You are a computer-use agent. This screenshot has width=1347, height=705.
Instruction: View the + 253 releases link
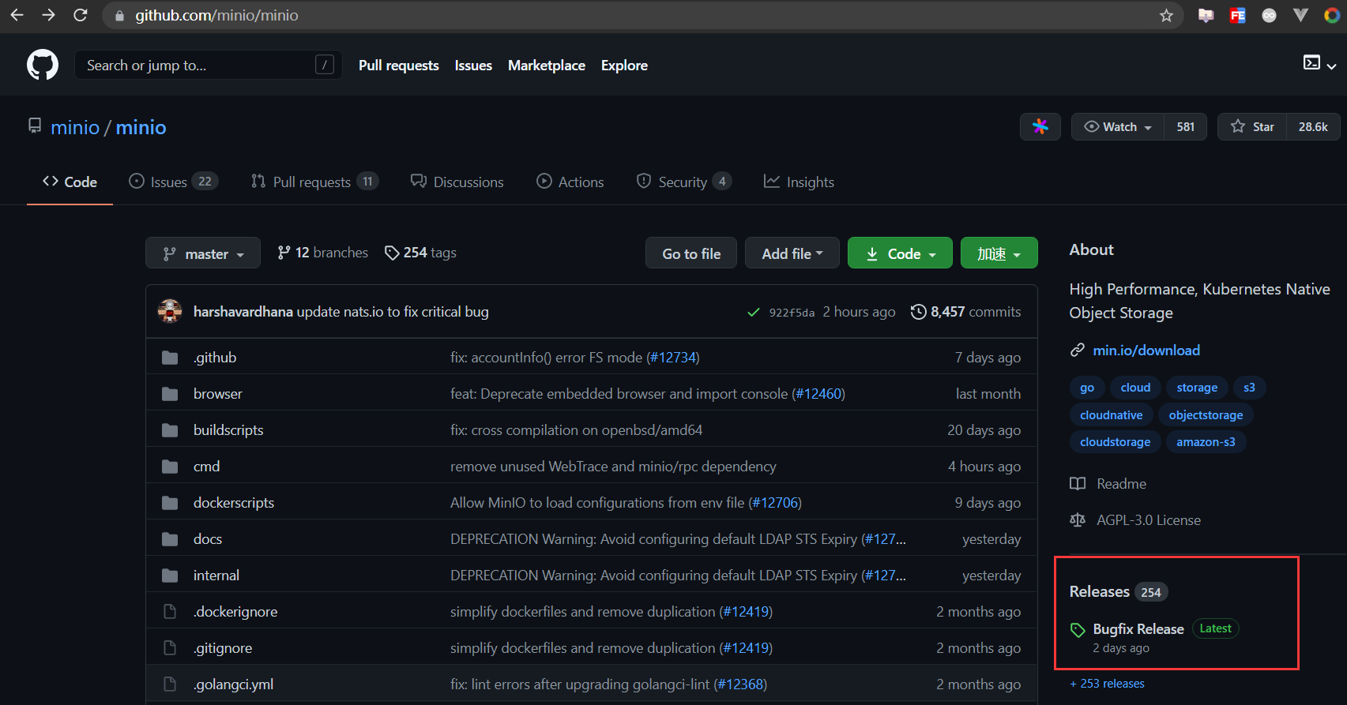[x=1107, y=684]
